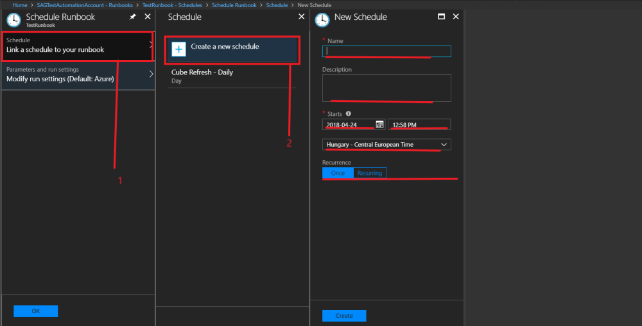The height and width of the screenshot is (326, 642).
Task: Edit the start time 12:58 PM
Action: click(x=419, y=125)
